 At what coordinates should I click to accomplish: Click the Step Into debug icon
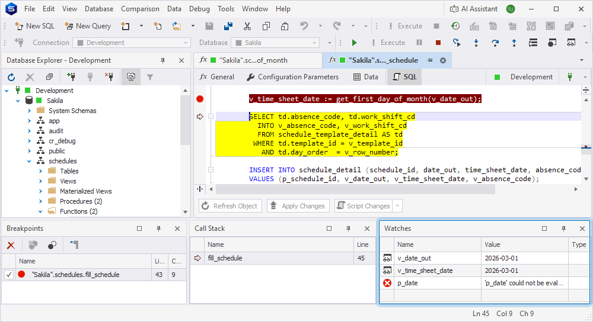click(476, 43)
